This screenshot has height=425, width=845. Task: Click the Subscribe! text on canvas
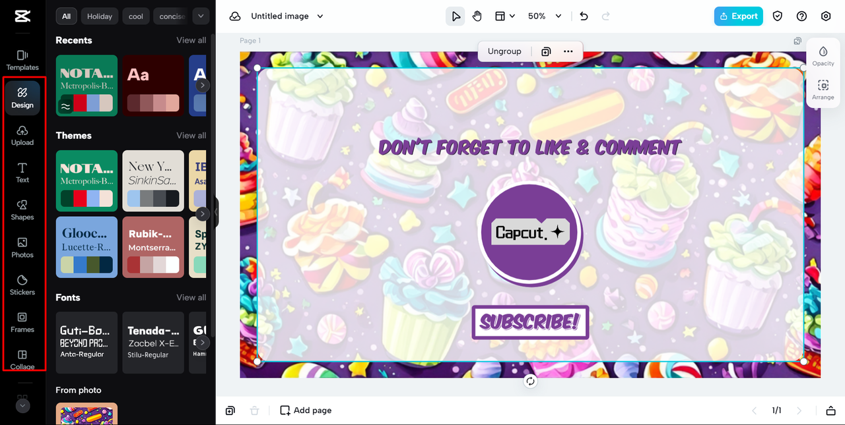pos(529,322)
